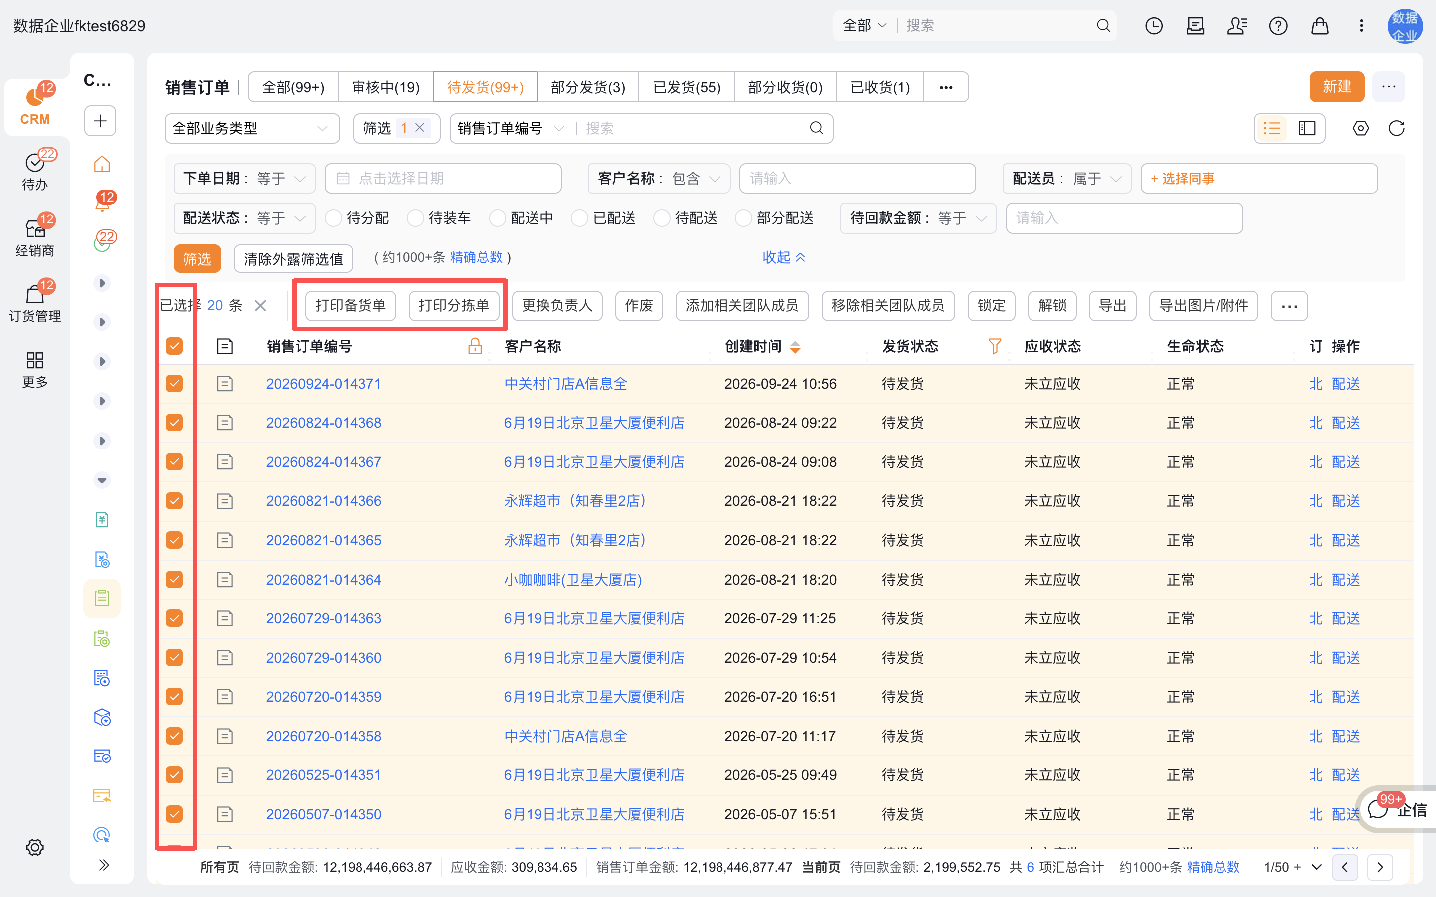
Task: Open the history clock icon in top bar
Action: click(1154, 26)
